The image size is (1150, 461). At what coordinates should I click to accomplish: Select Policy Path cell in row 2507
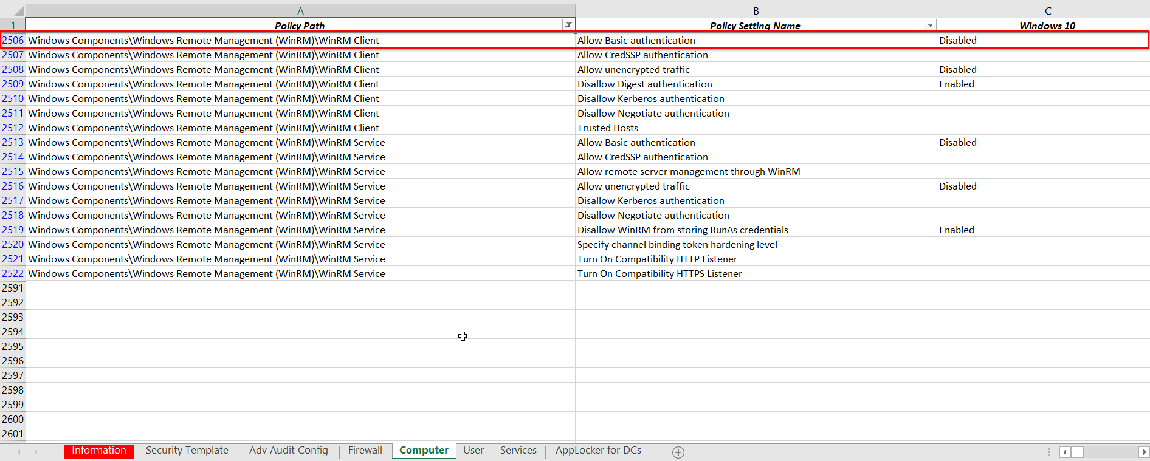click(300, 55)
